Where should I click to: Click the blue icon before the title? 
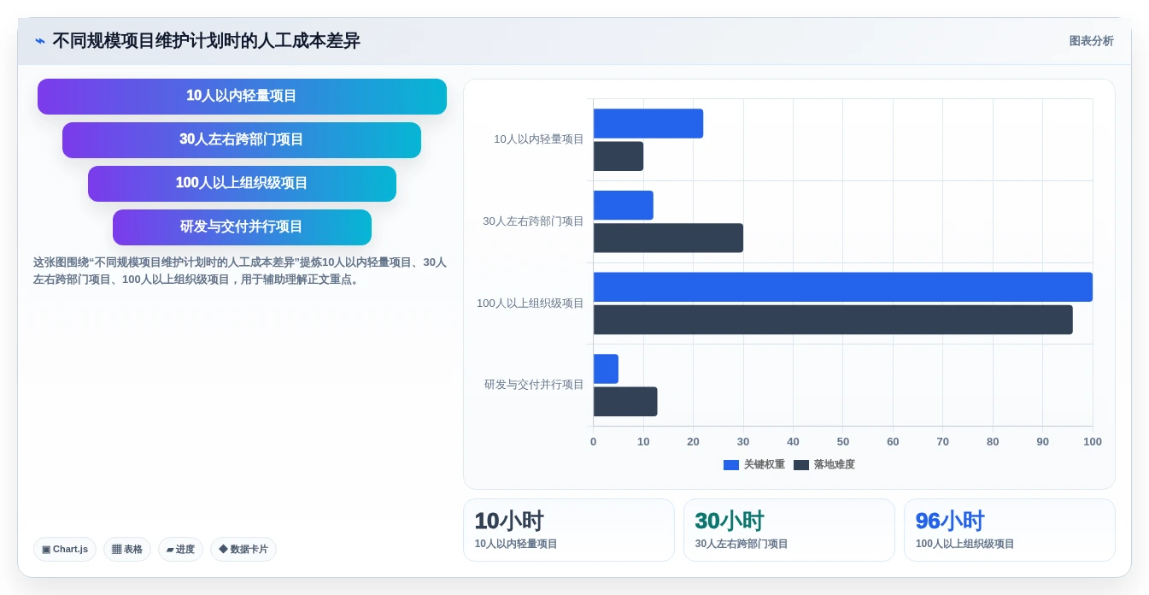pos(40,41)
